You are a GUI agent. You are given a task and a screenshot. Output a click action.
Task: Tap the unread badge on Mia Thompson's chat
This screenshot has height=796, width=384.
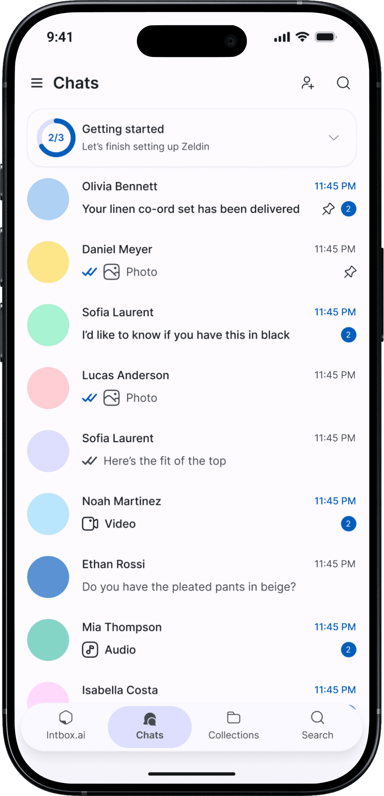pyautogui.click(x=348, y=650)
